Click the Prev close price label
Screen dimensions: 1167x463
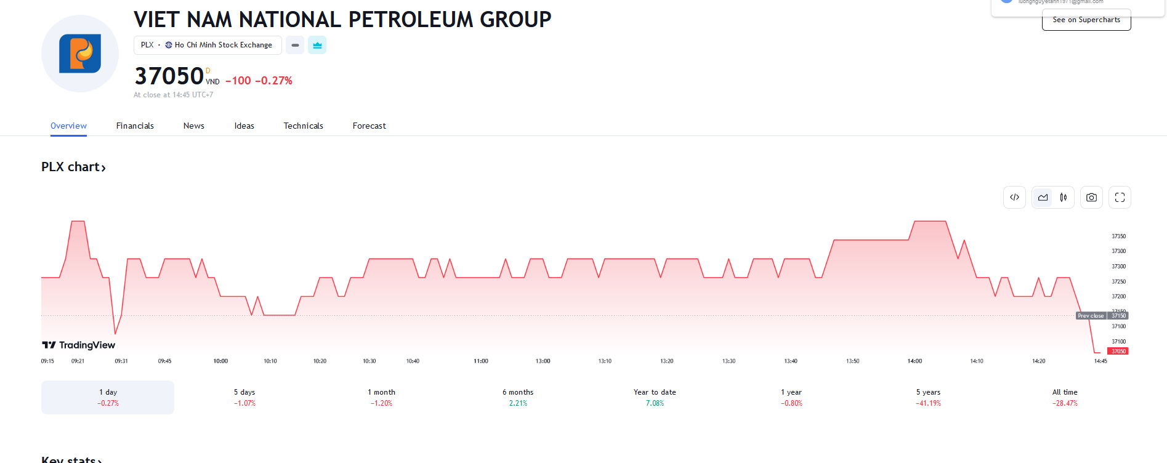[x=1091, y=316]
